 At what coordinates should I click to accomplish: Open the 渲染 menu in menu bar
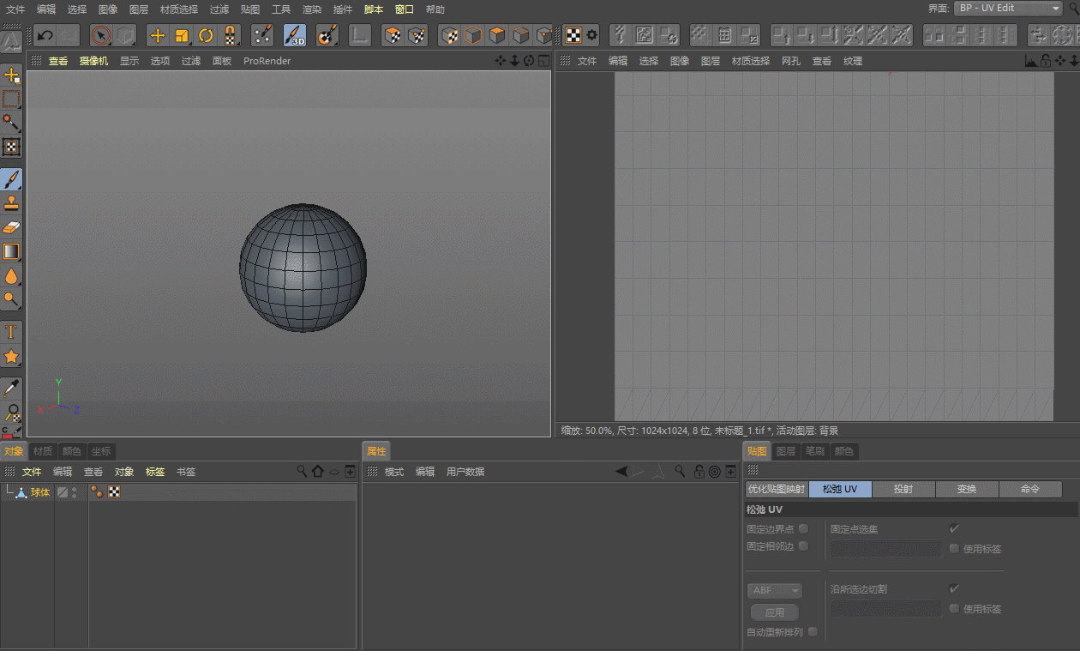click(x=312, y=9)
